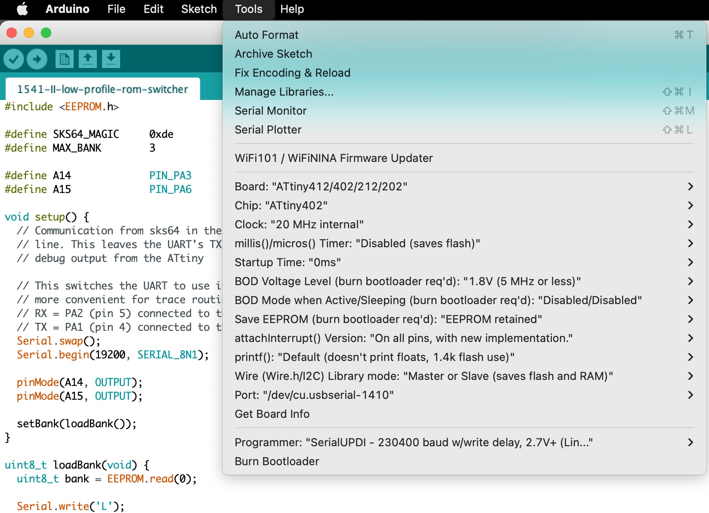Click the Open sketch up-arrow icon
The height and width of the screenshot is (513, 709).
[88, 59]
